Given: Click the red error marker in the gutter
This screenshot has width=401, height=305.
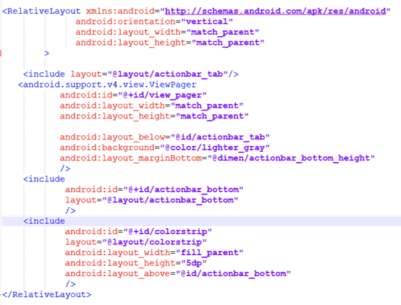Looking at the screenshot, I should tap(1, 53).
